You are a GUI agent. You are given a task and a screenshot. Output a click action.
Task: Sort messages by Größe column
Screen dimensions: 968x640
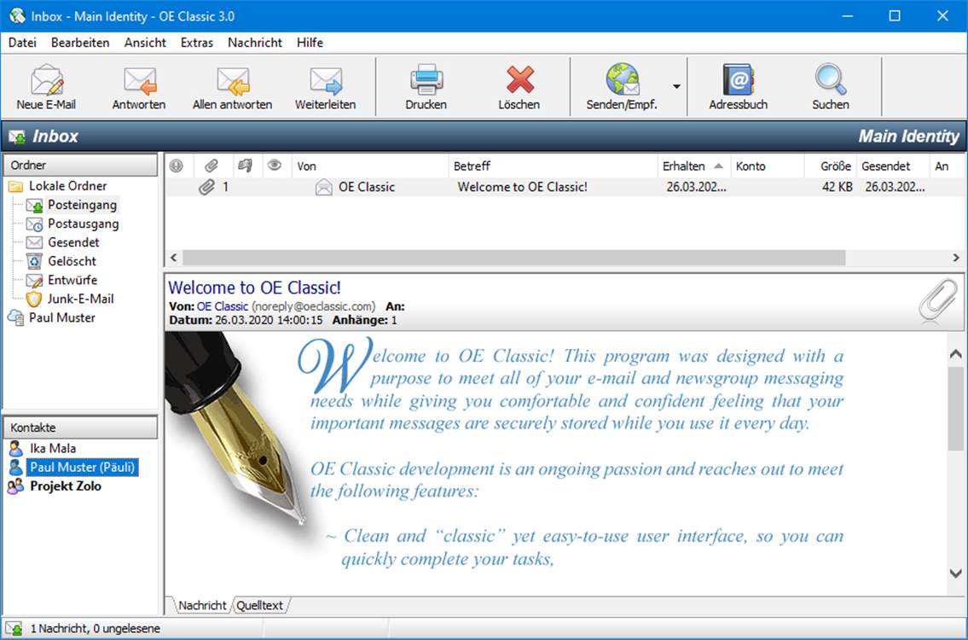[x=831, y=166]
